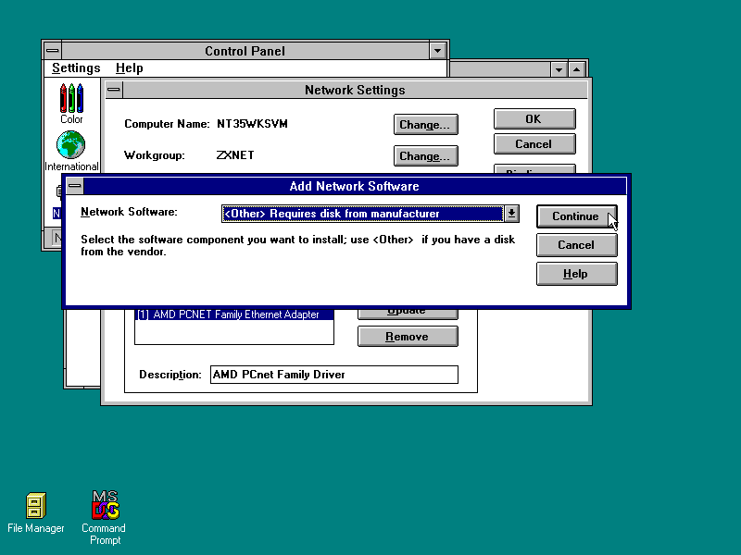Viewport: 741px width, 555px height.
Task: Change the Workgroup ZXNET
Action: click(x=426, y=155)
